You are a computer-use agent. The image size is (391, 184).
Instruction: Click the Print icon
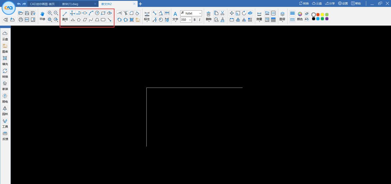[x=21, y=20]
